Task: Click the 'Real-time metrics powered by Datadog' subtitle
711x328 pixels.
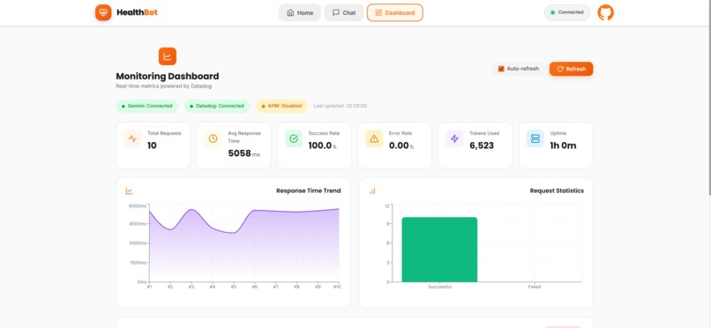Action: pyautogui.click(x=164, y=86)
